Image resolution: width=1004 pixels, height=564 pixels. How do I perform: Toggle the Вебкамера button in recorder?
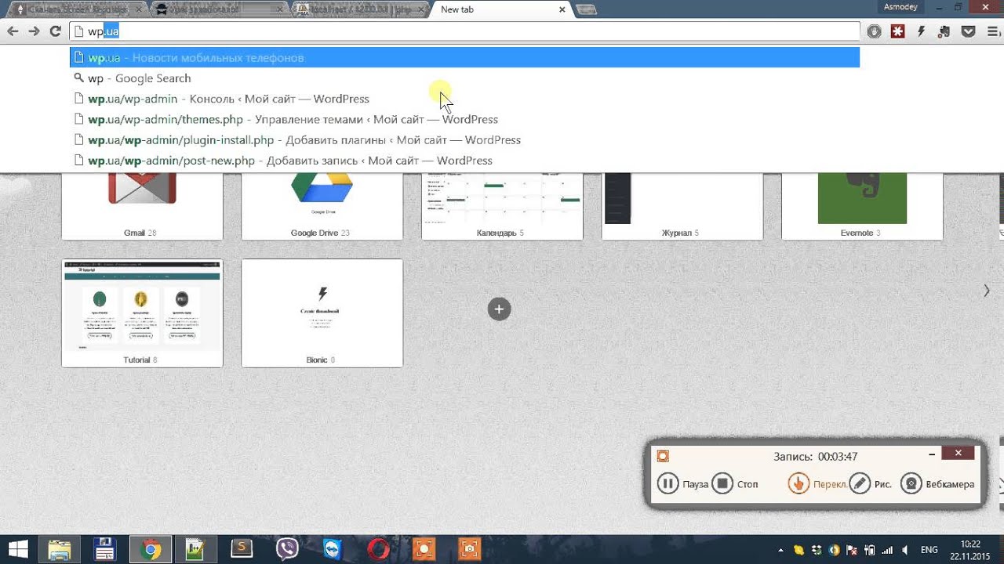pyautogui.click(x=937, y=483)
